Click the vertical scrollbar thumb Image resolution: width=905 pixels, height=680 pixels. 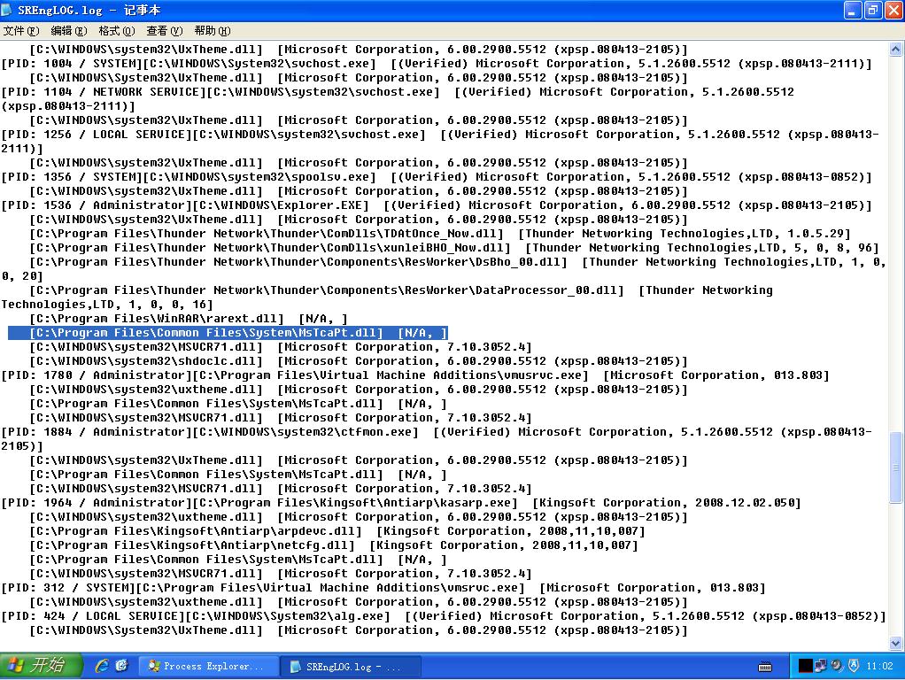coord(896,467)
